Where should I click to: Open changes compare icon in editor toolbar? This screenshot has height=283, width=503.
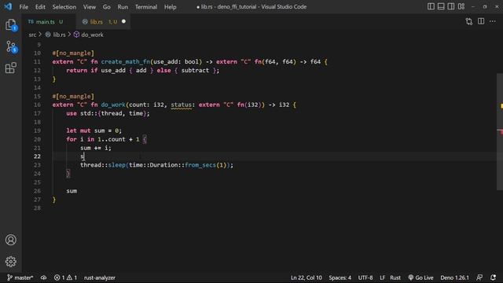point(469,21)
